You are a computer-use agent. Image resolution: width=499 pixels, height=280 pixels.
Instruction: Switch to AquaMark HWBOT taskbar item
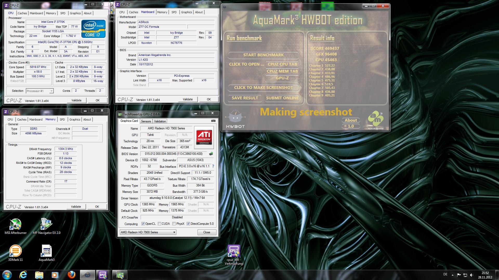click(x=87, y=275)
